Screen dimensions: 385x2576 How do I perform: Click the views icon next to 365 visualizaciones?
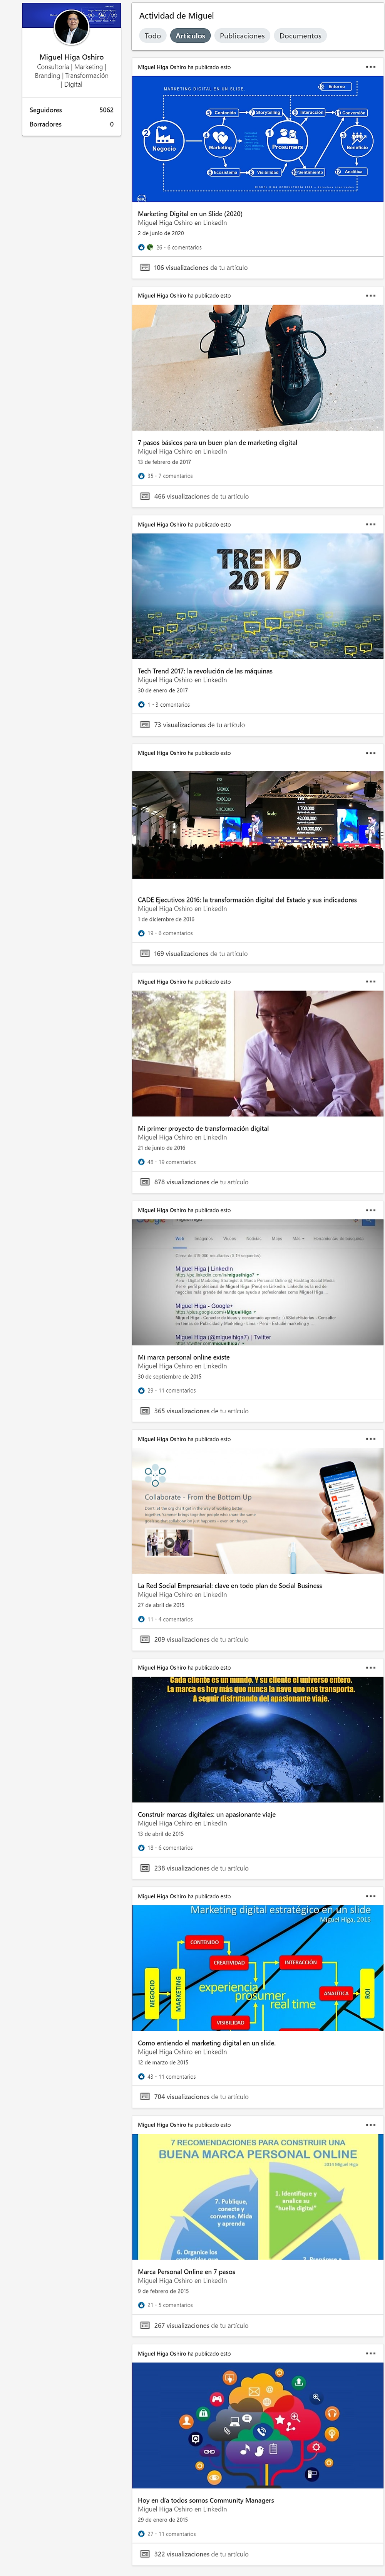145,1411
